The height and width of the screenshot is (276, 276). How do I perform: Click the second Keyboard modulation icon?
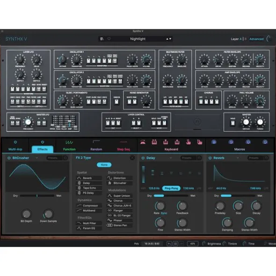(x=154, y=142)
